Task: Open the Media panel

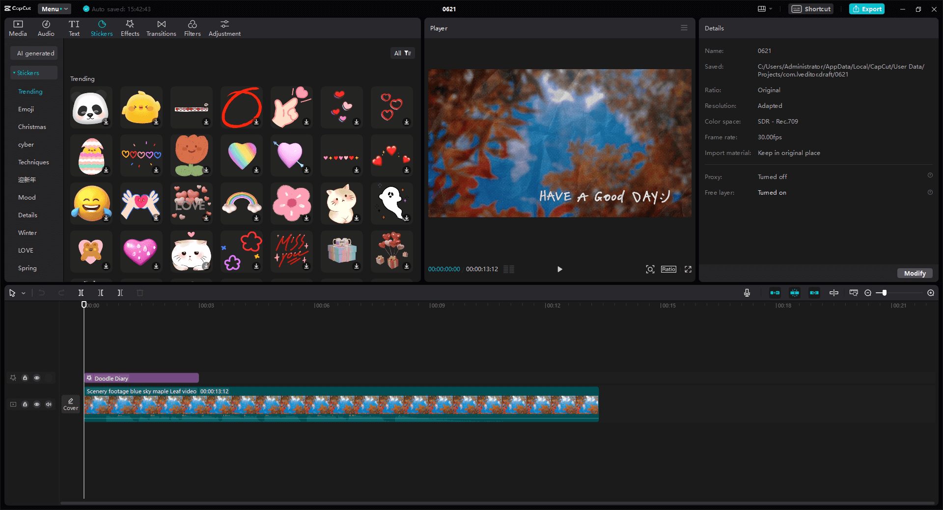Action: (18, 27)
